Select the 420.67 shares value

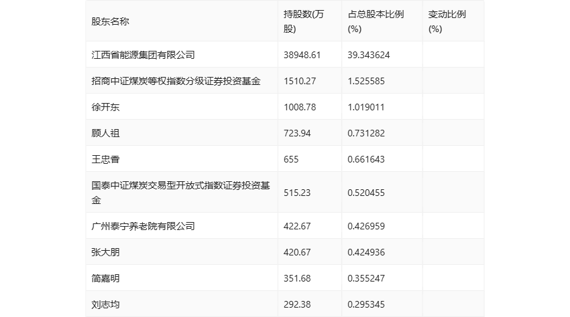pos(297,252)
